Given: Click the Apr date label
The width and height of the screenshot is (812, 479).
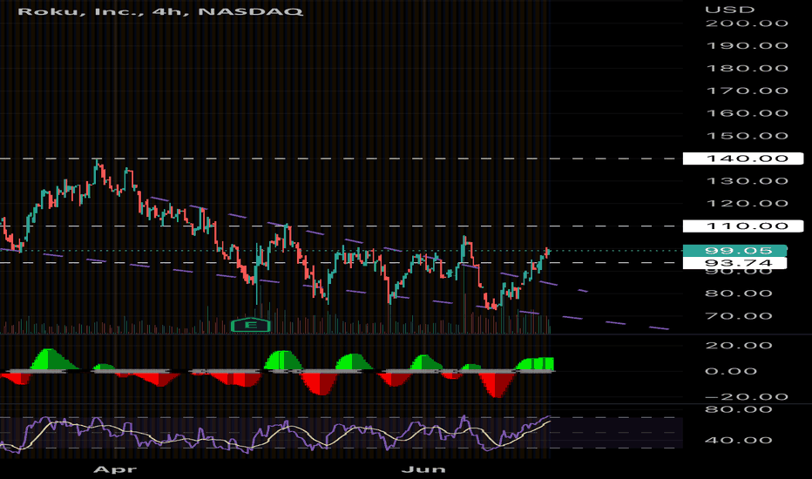Looking at the screenshot, I should (x=115, y=469).
